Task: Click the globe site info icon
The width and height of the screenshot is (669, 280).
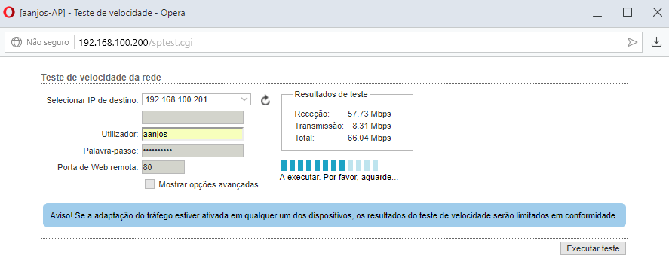Action: tap(16, 42)
